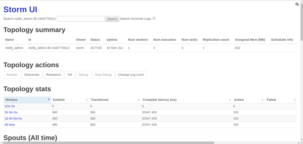Open the All time window link
The height and width of the screenshot is (144, 303).
10,125
